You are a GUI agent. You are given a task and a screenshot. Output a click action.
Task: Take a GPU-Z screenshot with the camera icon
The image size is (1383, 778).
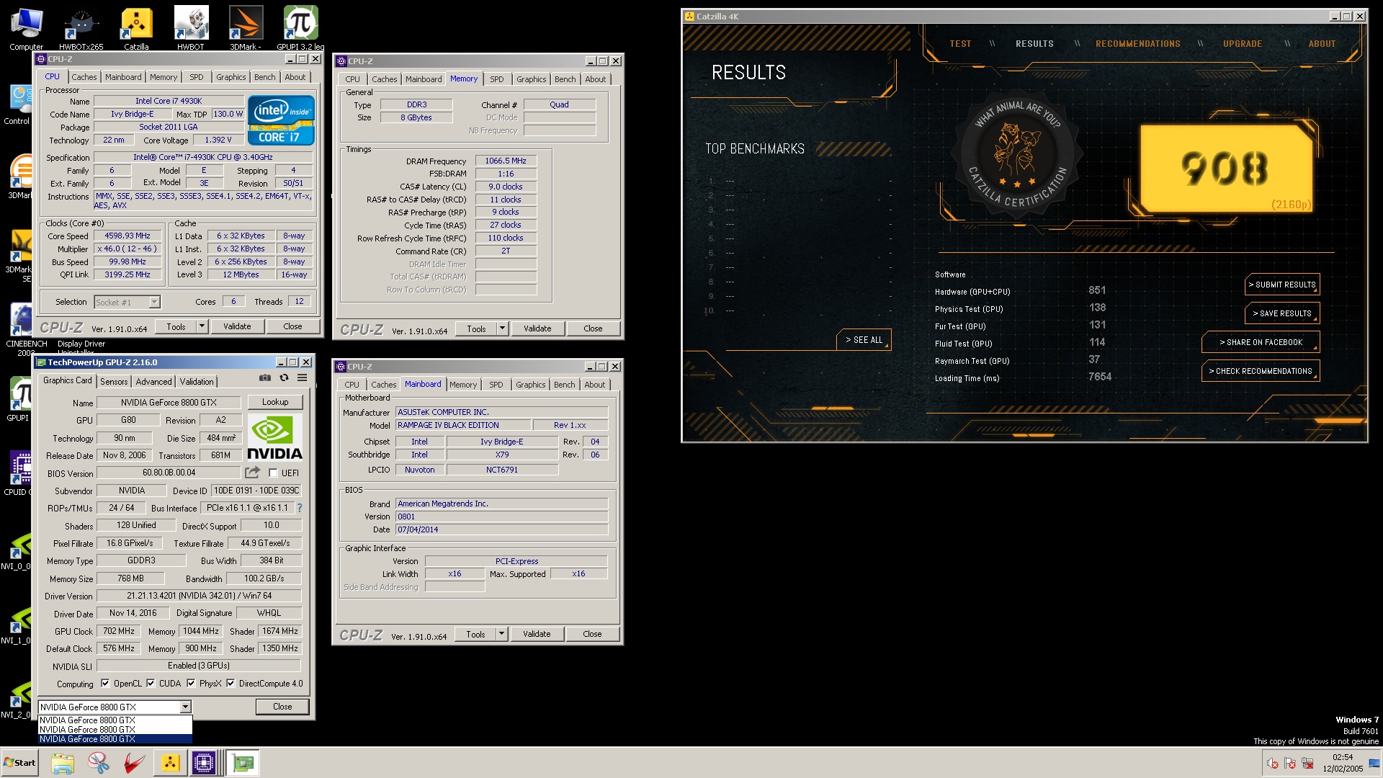click(x=265, y=378)
